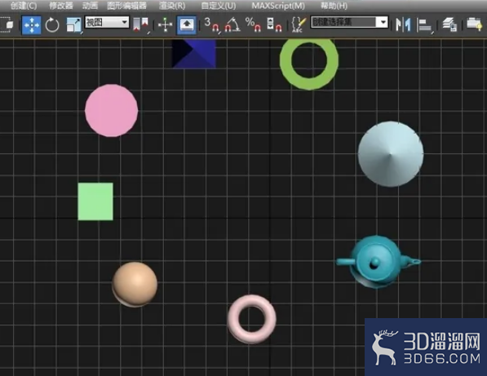Open the 动画 menu
487x376 pixels.
point(90,6)
